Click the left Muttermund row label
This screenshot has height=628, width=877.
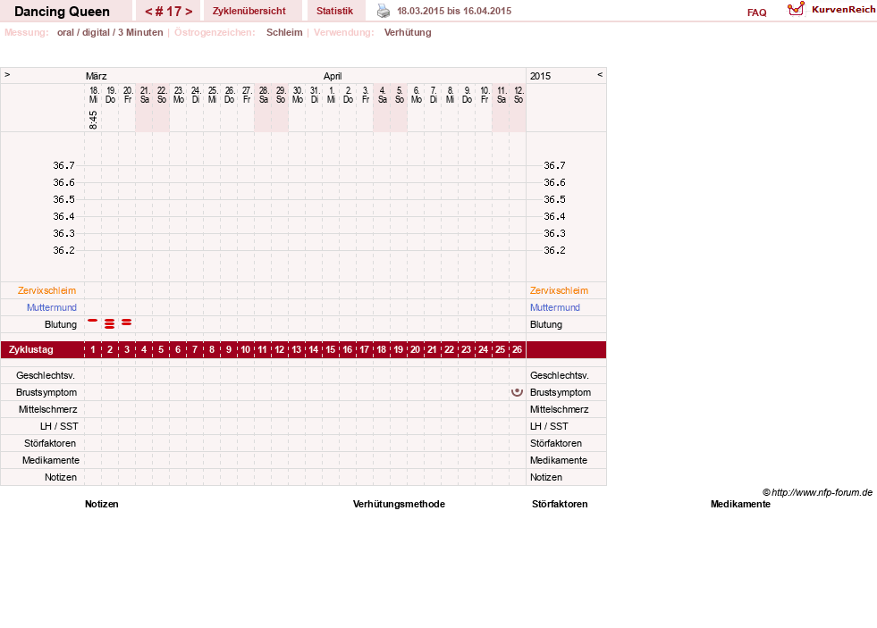click(x=52, y=307)
